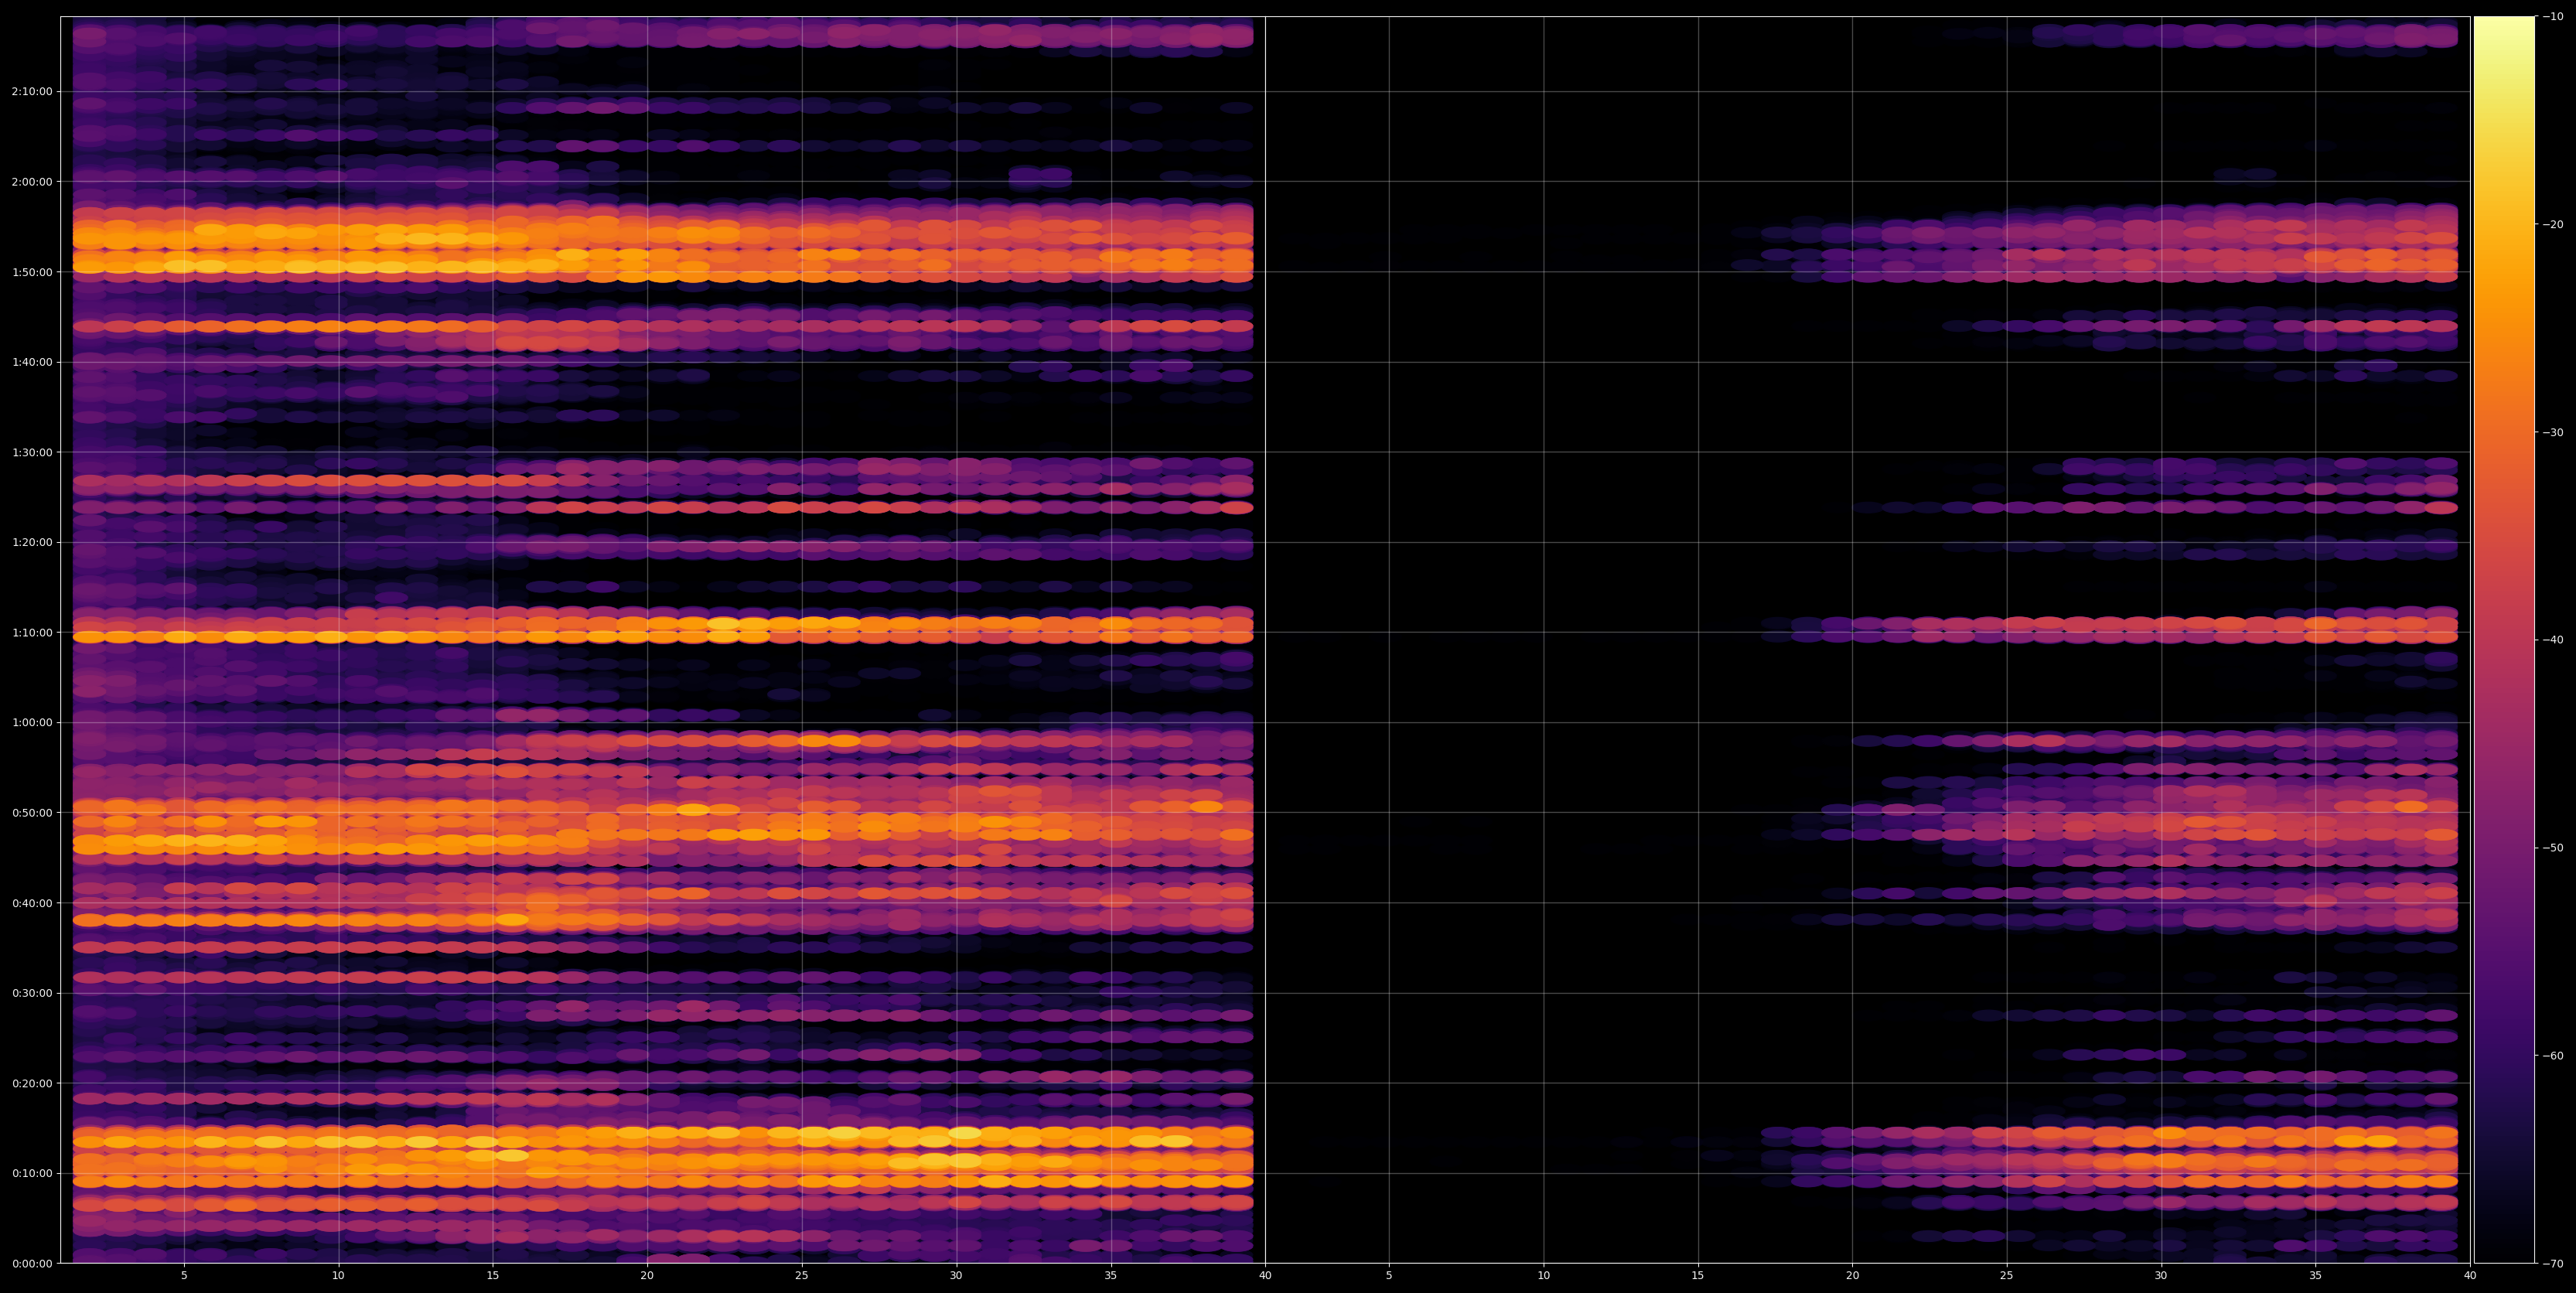Select the 2:00:00 y-axis tick label
2576x1293 pixels.
[32, 182]
